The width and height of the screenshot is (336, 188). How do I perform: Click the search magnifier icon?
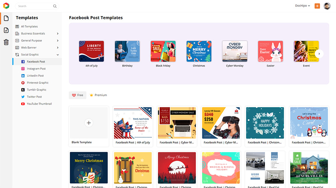coord(55,6)
